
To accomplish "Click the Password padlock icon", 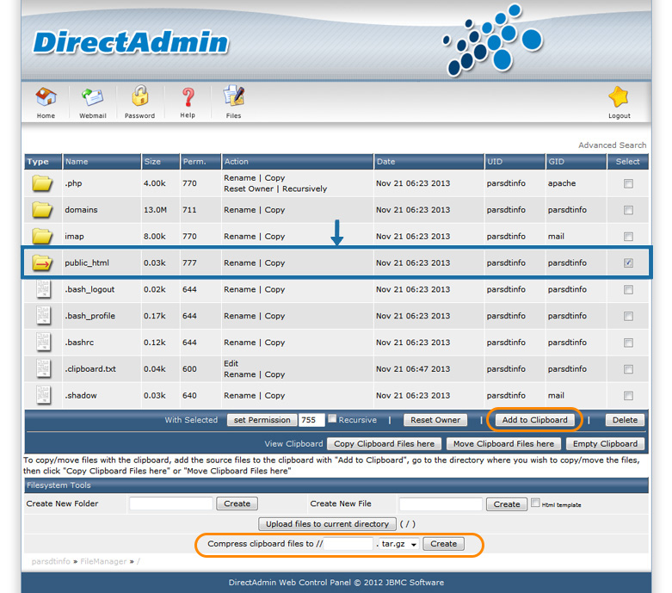I will click(x=139, y=96).
